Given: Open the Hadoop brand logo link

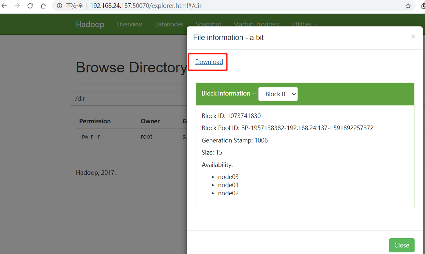Looking at the screenshot, I should 90,24.
